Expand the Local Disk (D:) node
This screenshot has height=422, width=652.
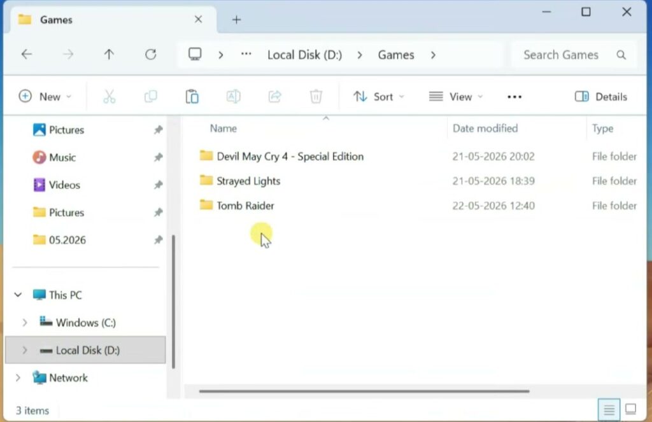[x=25, y=350]
